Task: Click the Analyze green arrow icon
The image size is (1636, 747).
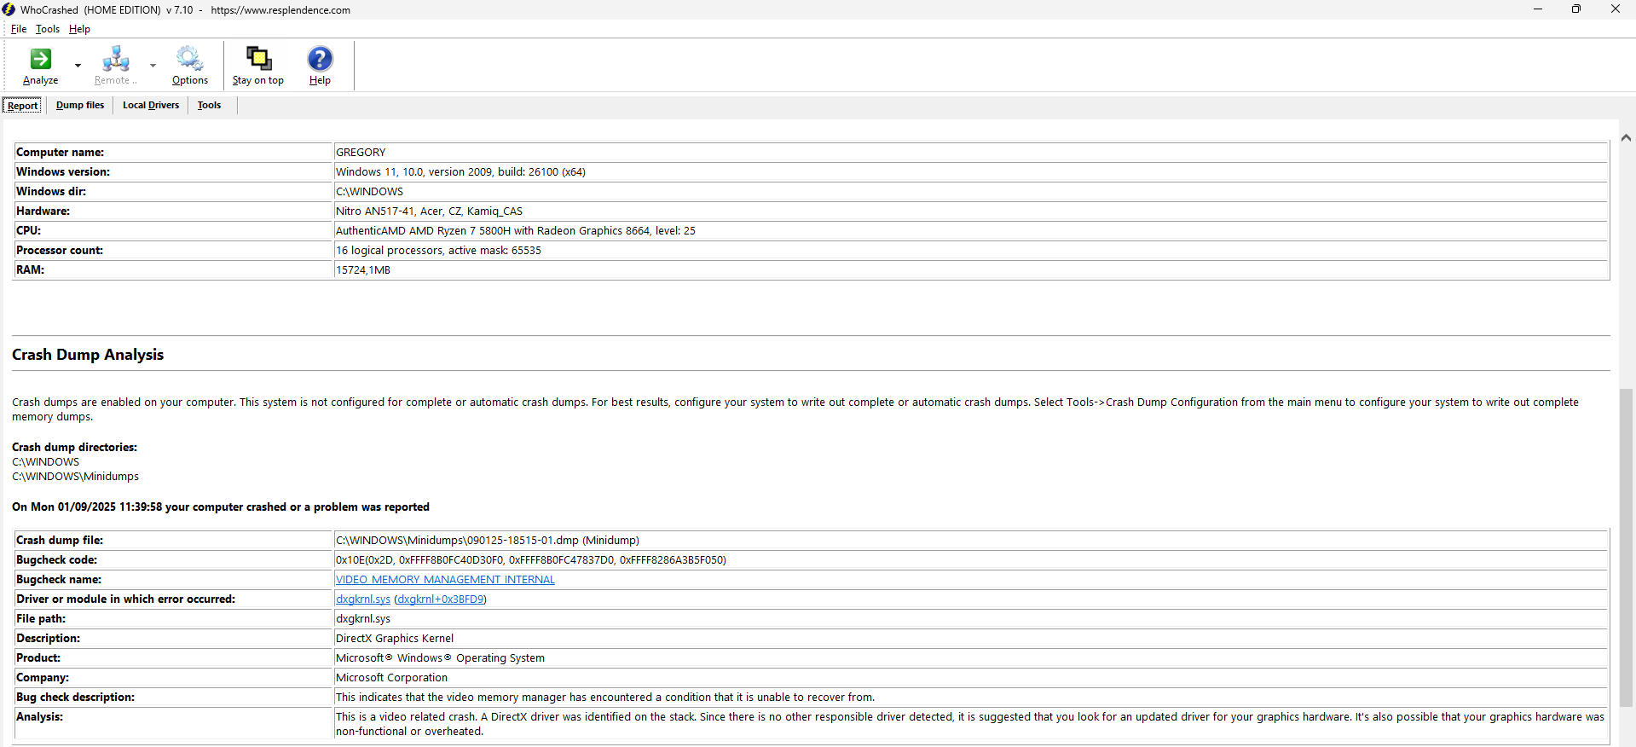Action: 40,59
